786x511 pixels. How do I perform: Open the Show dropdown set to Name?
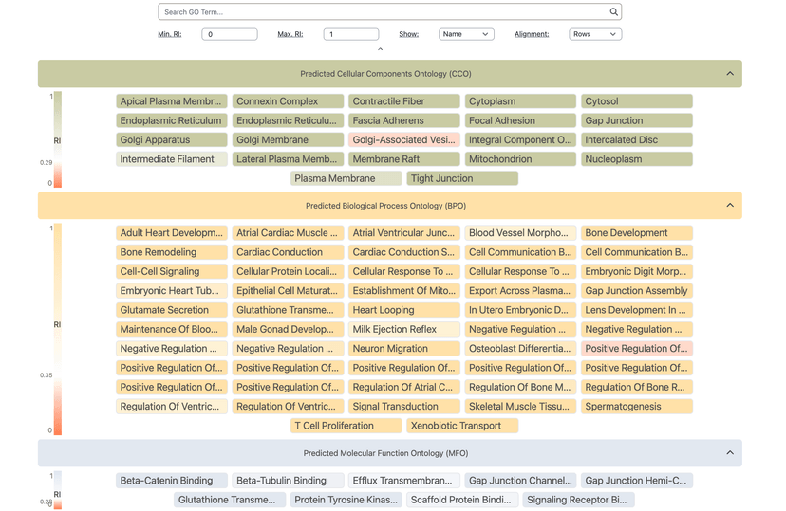click(466, 34)
